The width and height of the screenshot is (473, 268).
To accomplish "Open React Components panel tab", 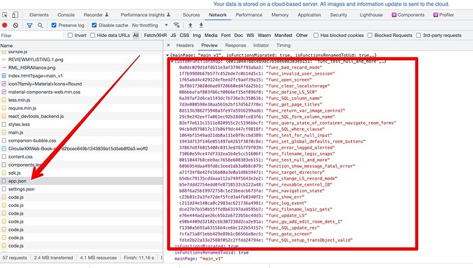I will (408, 15).
